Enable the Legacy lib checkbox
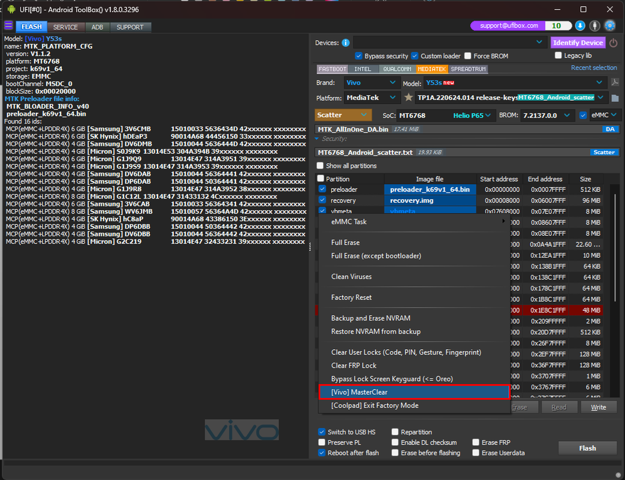Viewport: 625px width, 480px height. click(x=558, y=55)
